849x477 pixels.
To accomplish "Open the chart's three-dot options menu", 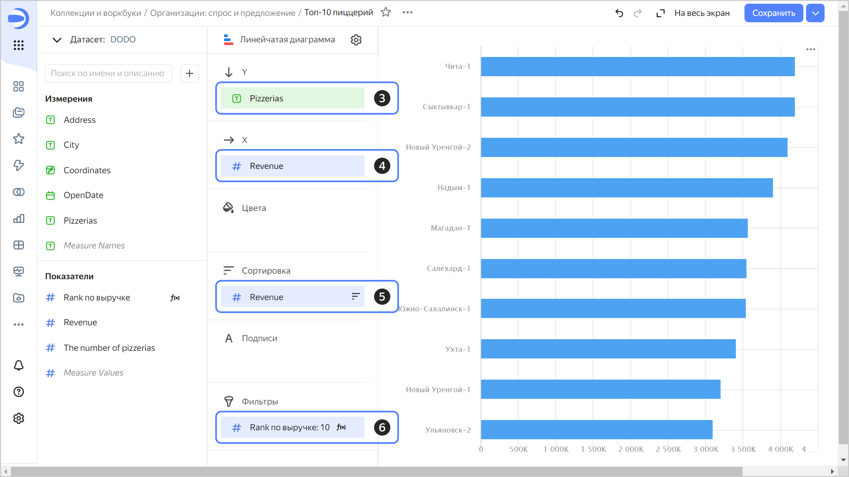I will click(811, 49).
